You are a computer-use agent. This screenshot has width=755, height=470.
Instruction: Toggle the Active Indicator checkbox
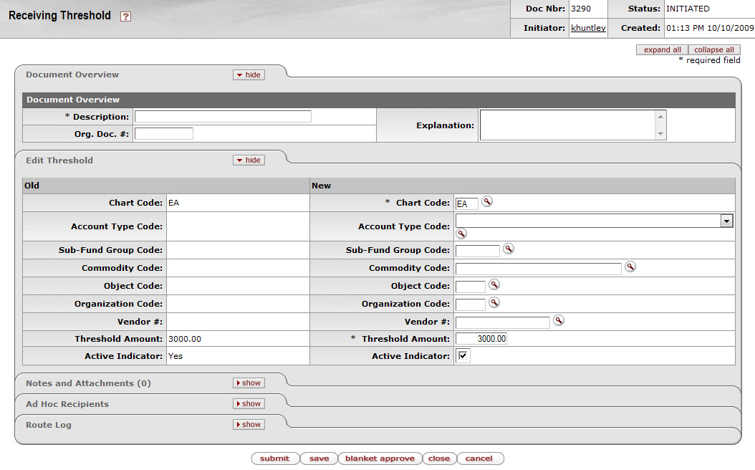463,356
